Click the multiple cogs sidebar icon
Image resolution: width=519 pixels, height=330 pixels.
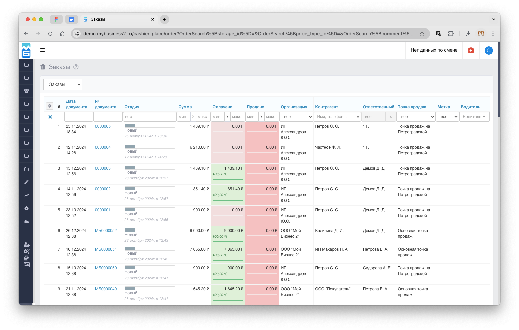[27, 251]
